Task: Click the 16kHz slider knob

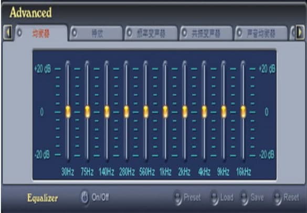Action: (243, 111)
